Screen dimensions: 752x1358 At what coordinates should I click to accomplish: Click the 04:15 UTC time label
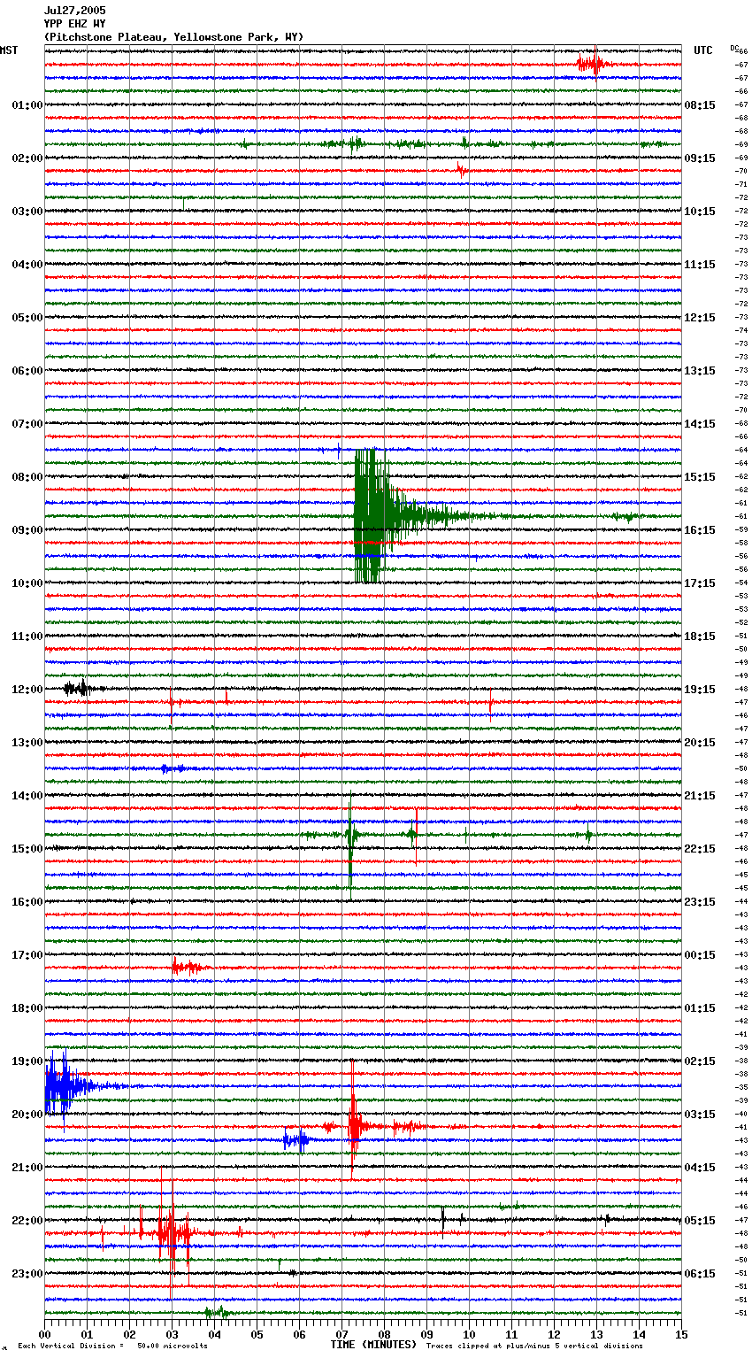coord(700,1168)
